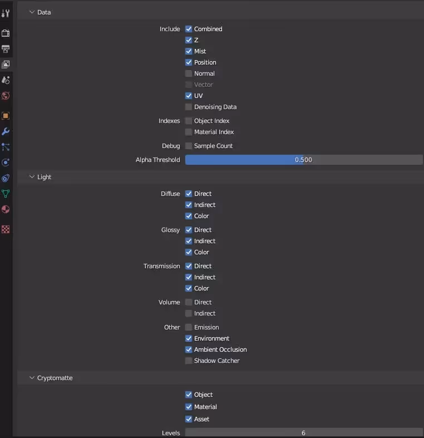Image resolution: width=424 pixels, height=438 pixels.
Task: Collapse the Light panel
Action: 32,177
